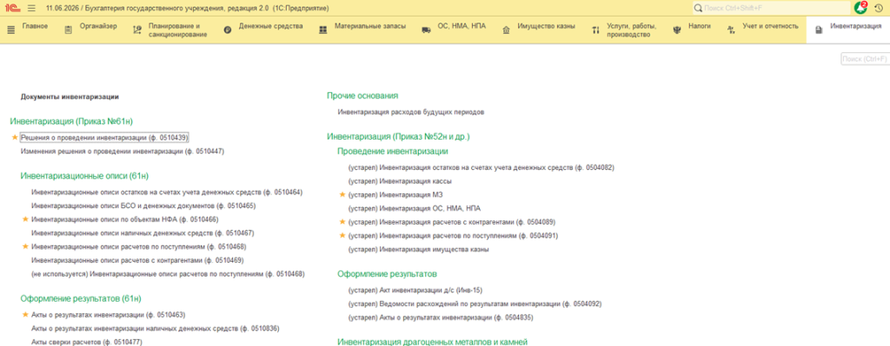
Task: Open the Органайзер section icon
Action: [x=69, y=30]
